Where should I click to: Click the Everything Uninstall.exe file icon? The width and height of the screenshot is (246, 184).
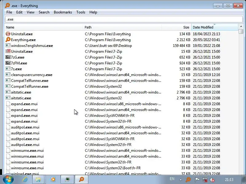(8, 34)
